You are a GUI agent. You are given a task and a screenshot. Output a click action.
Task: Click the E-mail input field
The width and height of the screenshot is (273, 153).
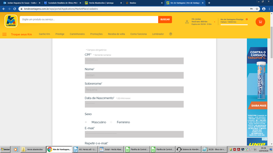134,134
